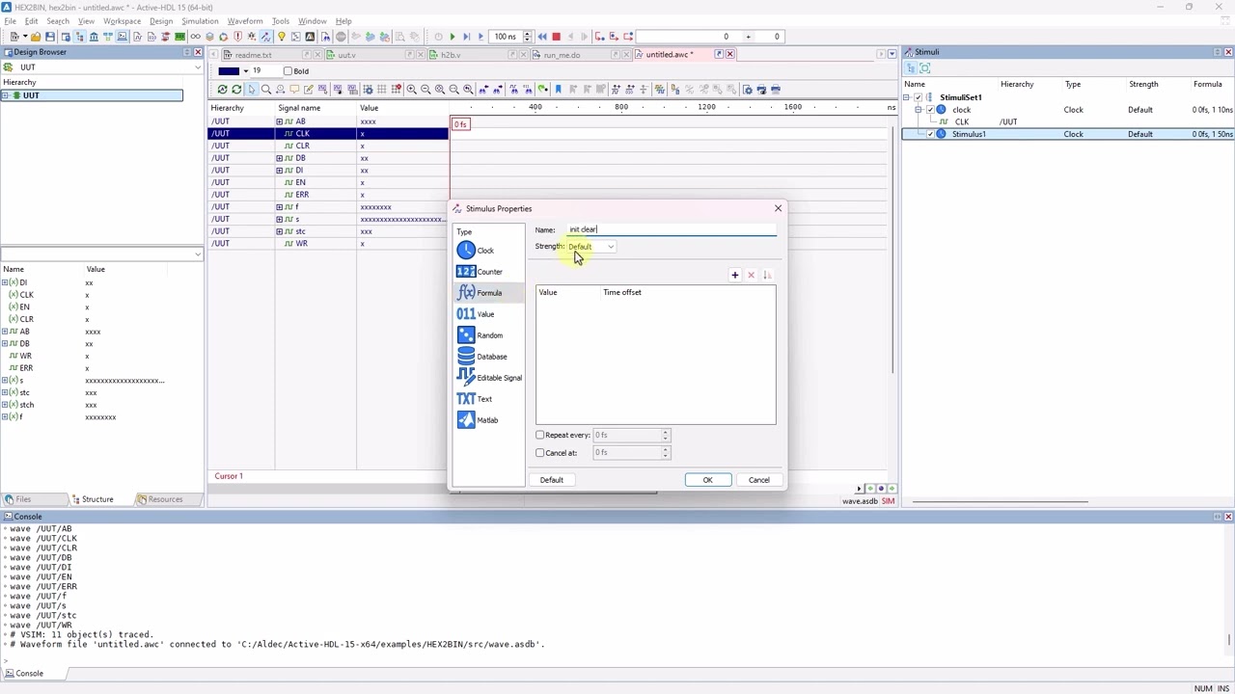Screen dimensions: 1235x694
Task: Toggle hierarchy view icon in Stimuli panel
Action: click(x=911, y=68)
